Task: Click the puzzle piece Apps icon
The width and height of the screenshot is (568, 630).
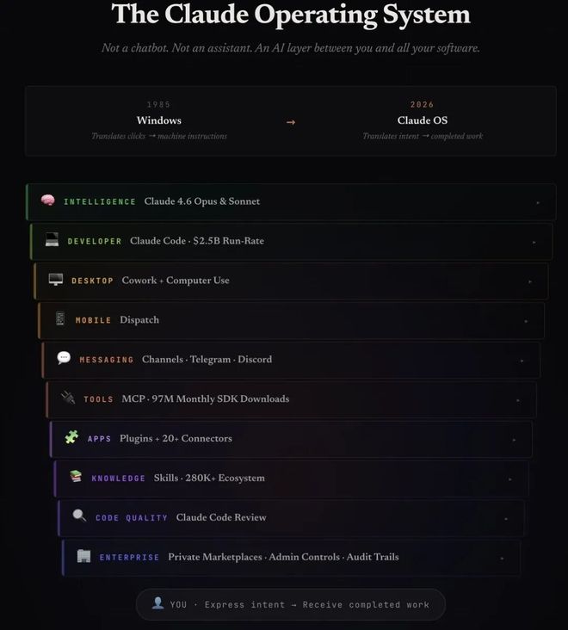Action: pyautogui.click(x=71, y=437)
